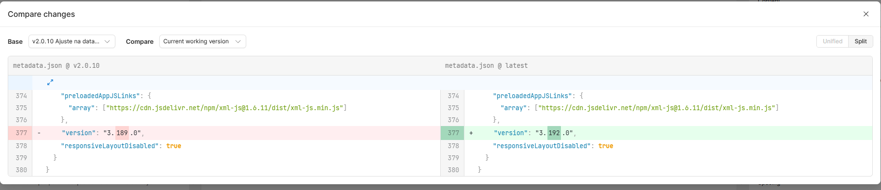Click the Compare changes title
The image size is (881, 190).
(41, 14)
